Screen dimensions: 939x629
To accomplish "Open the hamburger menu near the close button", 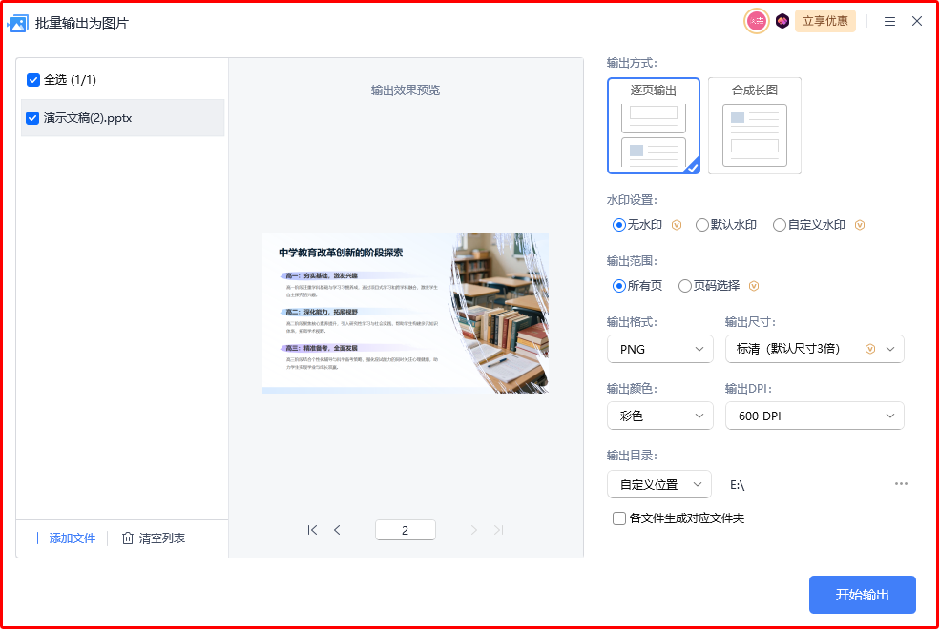I will tap(891, 21).
